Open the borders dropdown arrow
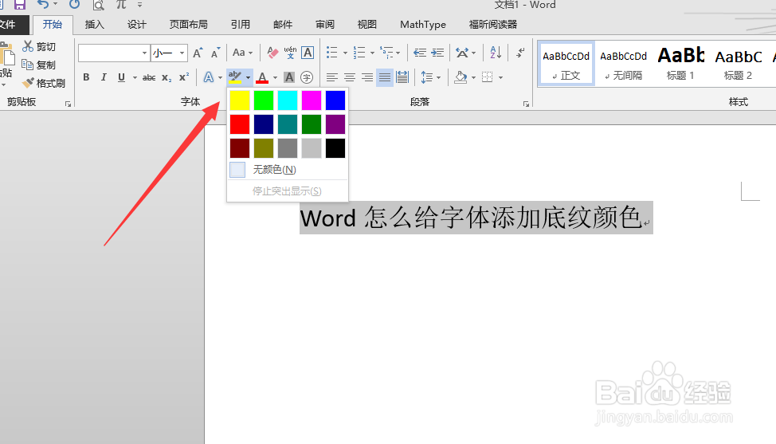This screenshot has width=776, height=444. pyautogui.click(x=501, y=77)
